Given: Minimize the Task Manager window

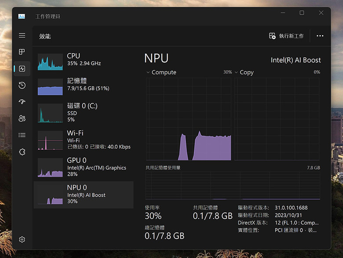Looking at the screenshot, I should tap(283, 13).
